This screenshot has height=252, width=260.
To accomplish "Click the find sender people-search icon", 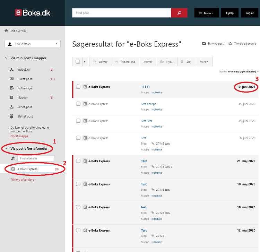I will coord(13,158).
